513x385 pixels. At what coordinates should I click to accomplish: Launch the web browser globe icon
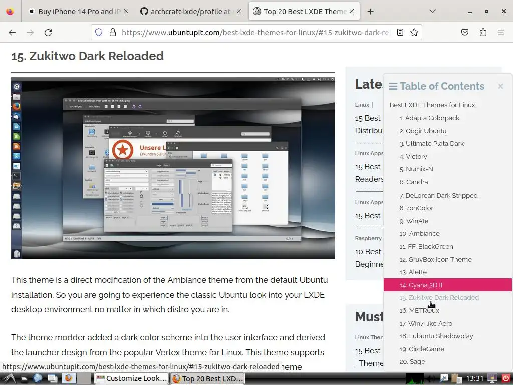coord(37,378)
